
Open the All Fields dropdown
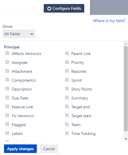click(19, 34)
